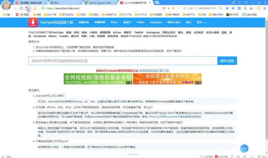
Task: Click the search magnifier icon
Action: click(220, 8)
